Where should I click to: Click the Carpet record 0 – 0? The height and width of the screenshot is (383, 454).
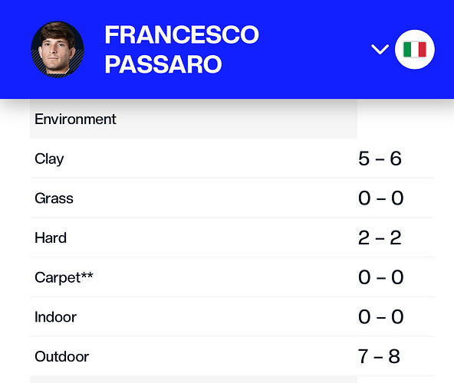click(380, 277)
